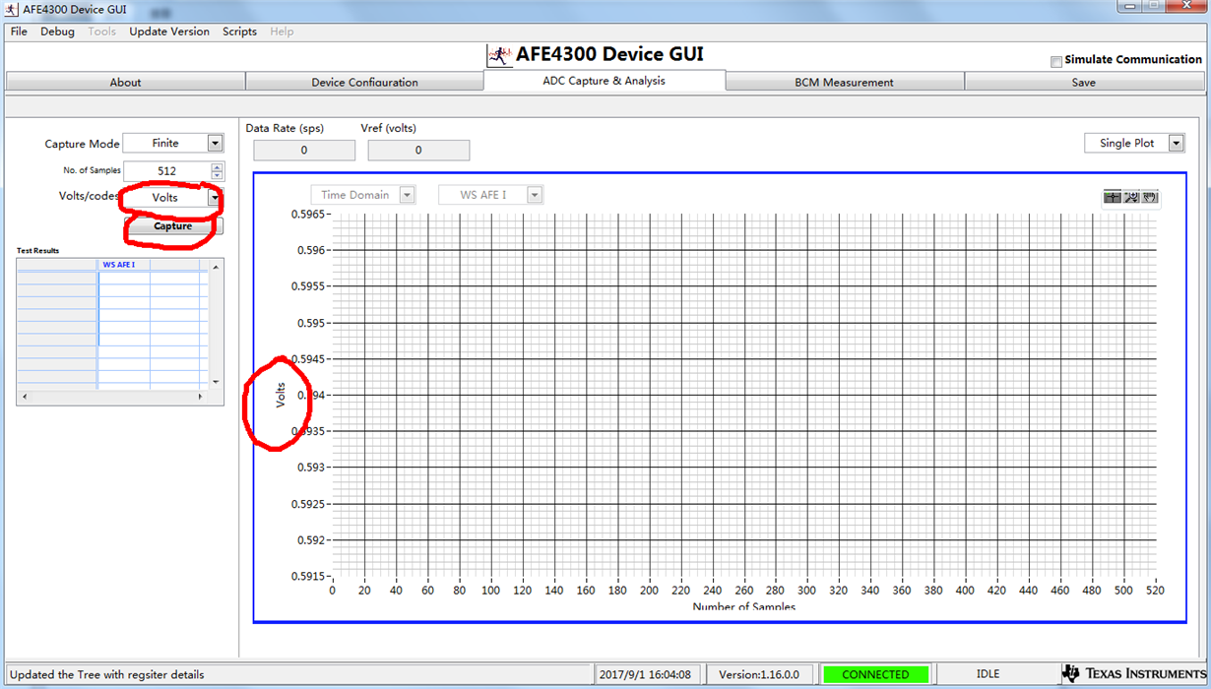Click the 0.5915 Y-axis minimum value

(308, 577)
